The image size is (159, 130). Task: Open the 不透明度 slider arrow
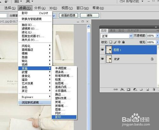coord(157,36)
